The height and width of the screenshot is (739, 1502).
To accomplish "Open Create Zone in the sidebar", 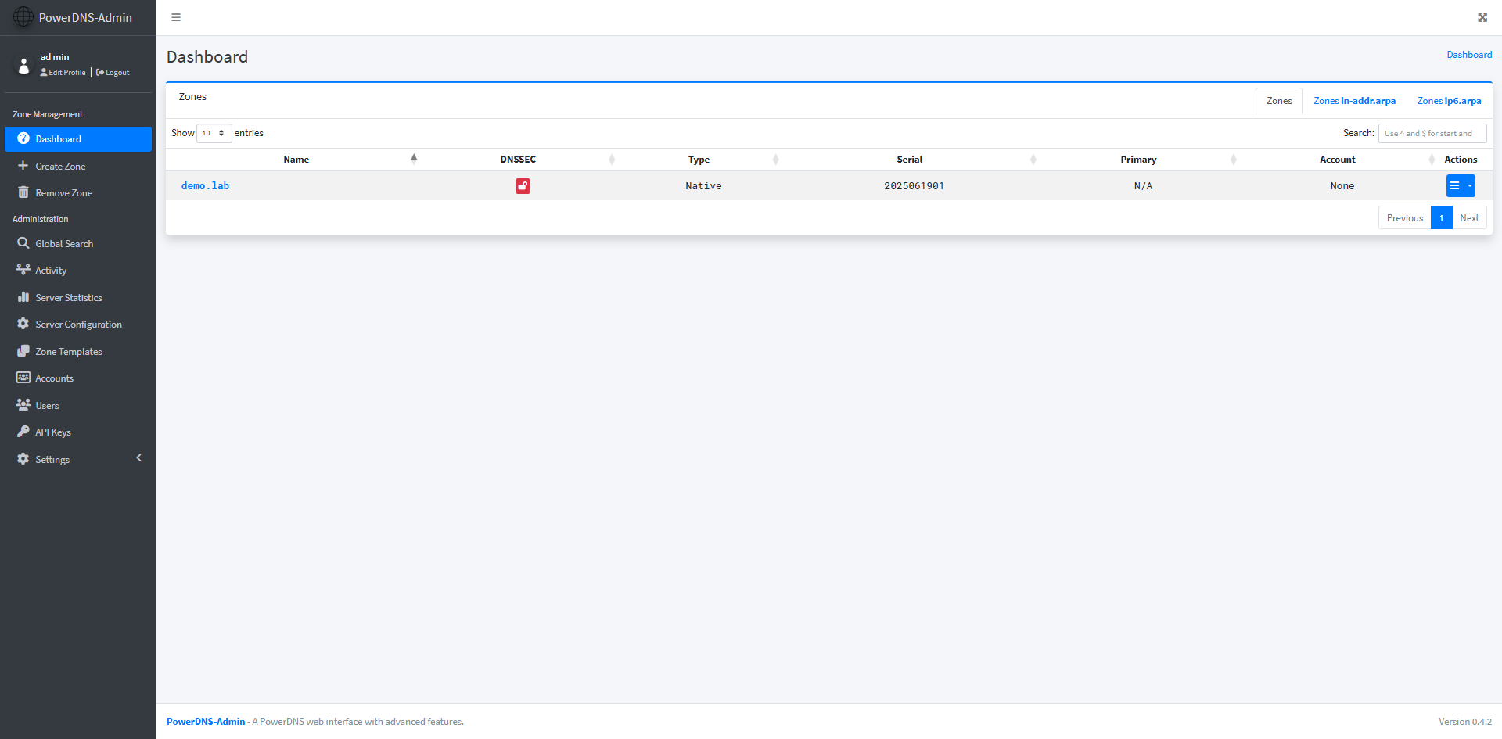I will (x=60, y=167).
